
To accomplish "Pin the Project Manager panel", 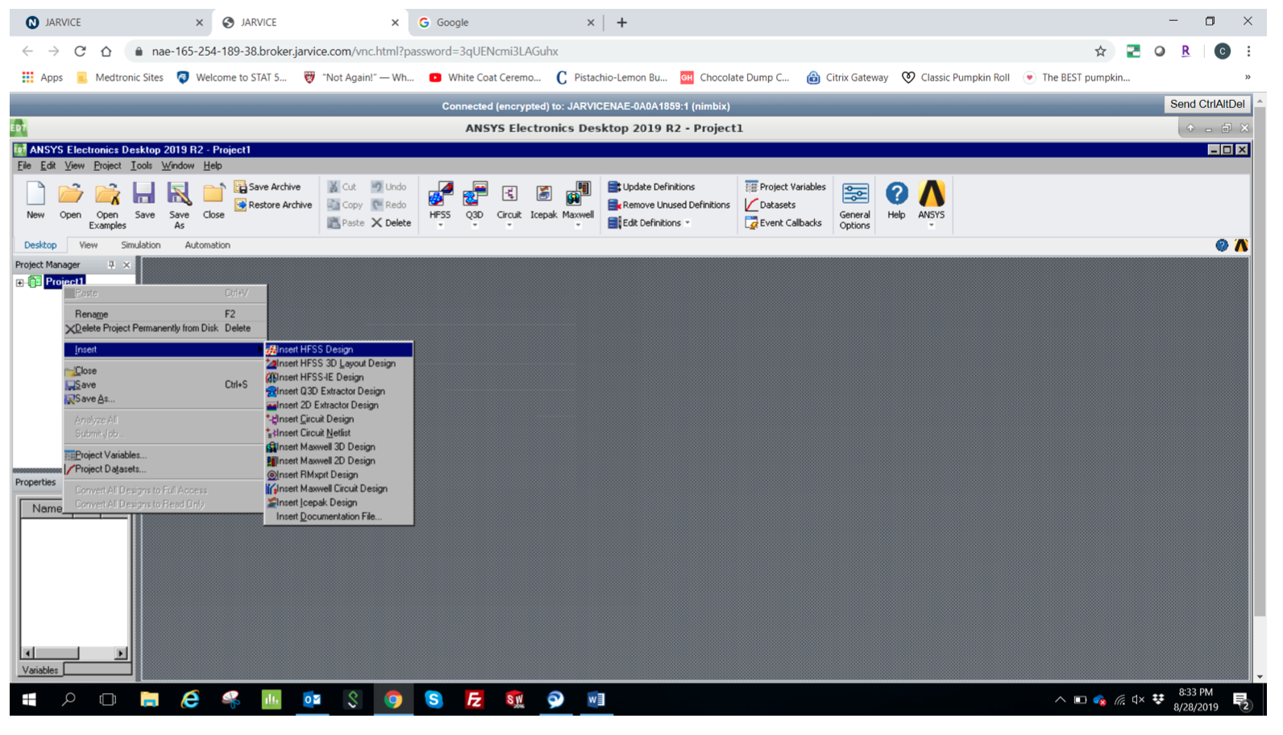I will point(111,265).
